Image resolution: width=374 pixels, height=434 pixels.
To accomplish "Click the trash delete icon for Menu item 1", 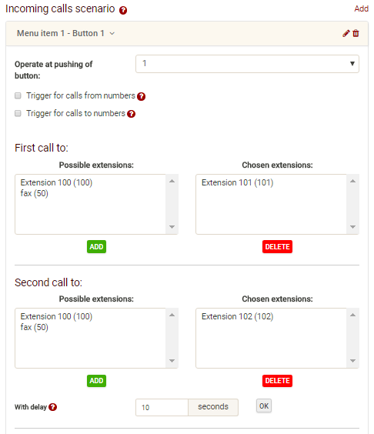I will 356,34.
